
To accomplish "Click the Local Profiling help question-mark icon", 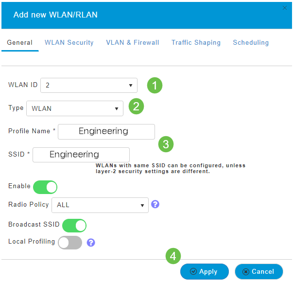I will [90, 242].
